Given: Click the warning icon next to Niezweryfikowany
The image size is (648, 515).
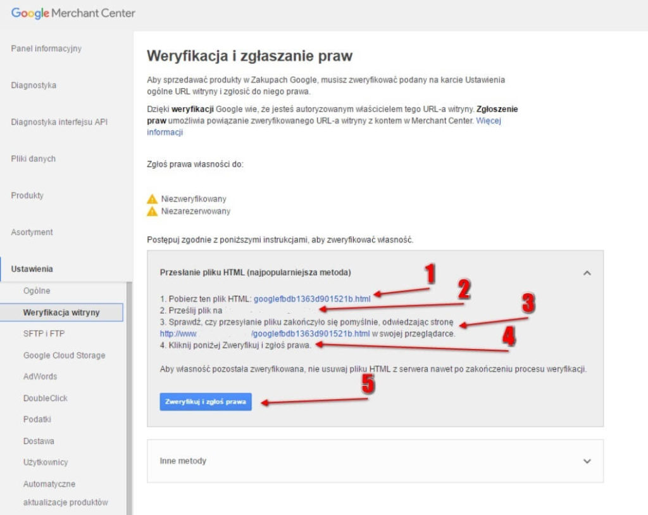Looking at the screenshot, I should click(152, 199).
